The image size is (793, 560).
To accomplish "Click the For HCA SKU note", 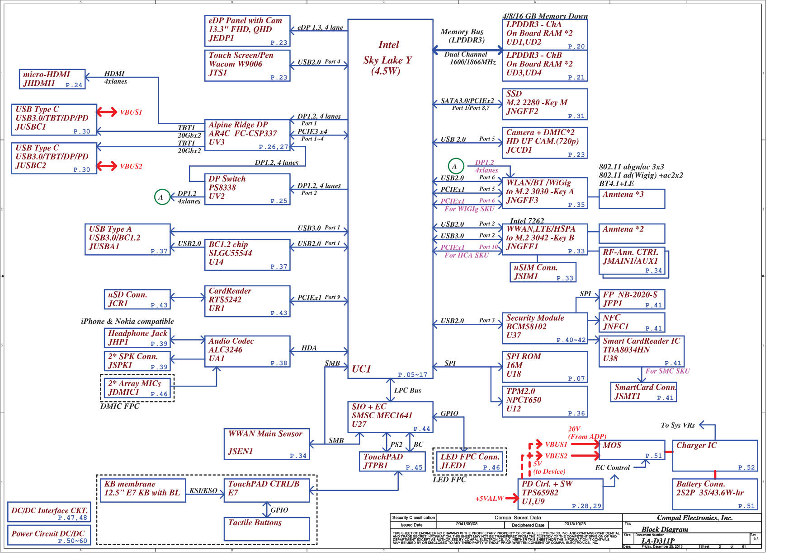I will (x=466, y=255).
